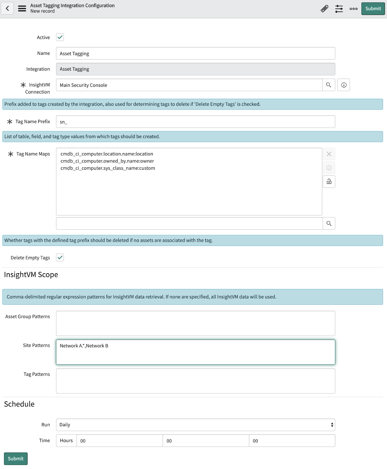Edit the Tag Name Prefix field
The image size is (387, 469).
click(196, 122)
